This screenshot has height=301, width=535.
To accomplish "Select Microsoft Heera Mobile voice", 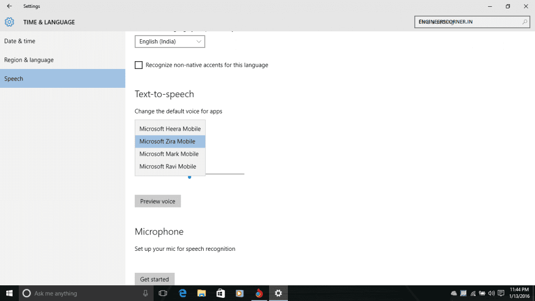I will (170, 129).
